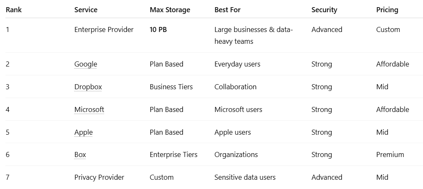Select the Privacy Provider cell
The image size is (423, 189).
click(x=99, y=178)
